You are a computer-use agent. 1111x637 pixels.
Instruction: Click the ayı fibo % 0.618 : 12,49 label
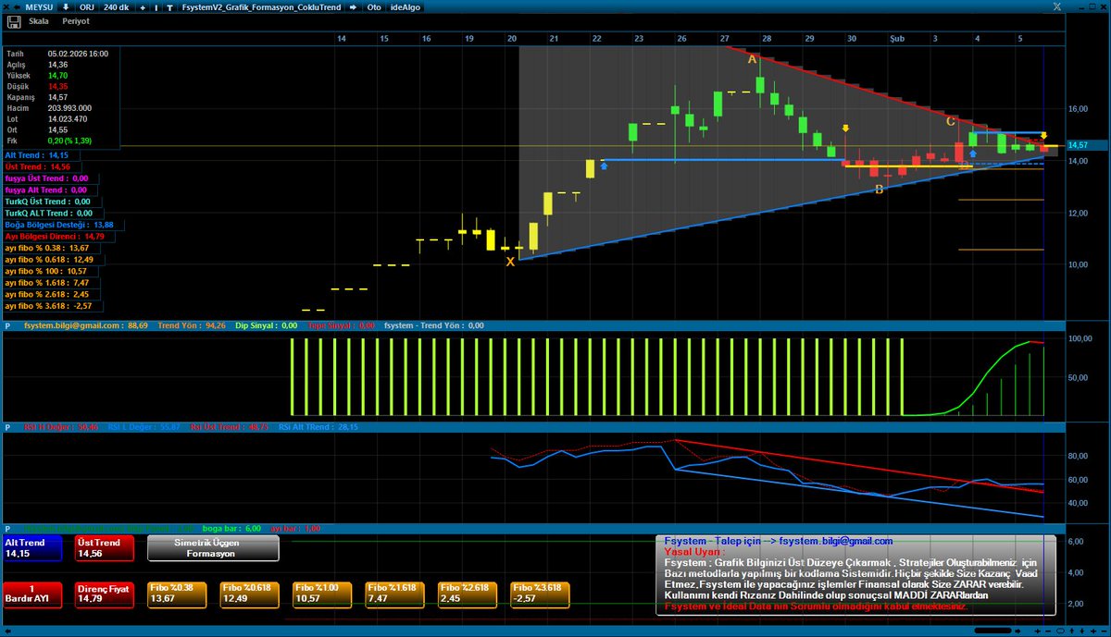click(x=49, y=259)
